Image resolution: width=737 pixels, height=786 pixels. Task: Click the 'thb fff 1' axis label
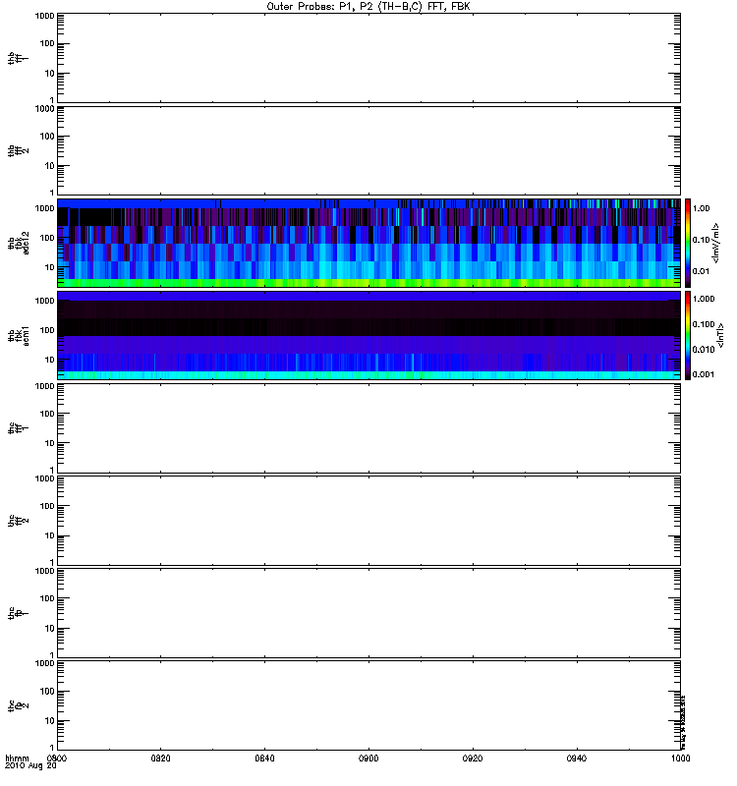coord(19,58)
